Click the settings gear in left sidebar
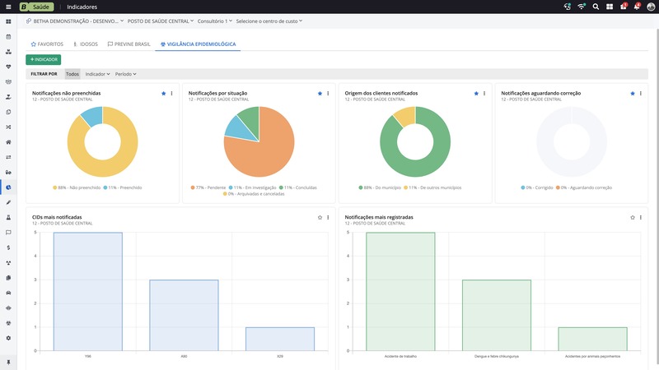659x370 pixels. tap(8, 338)
